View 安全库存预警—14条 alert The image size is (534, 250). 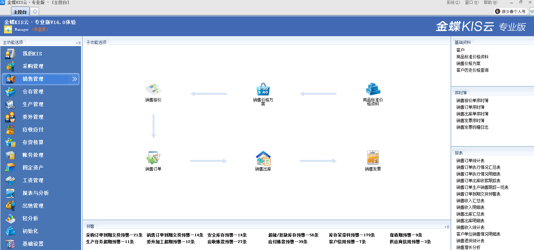[227, 235]
